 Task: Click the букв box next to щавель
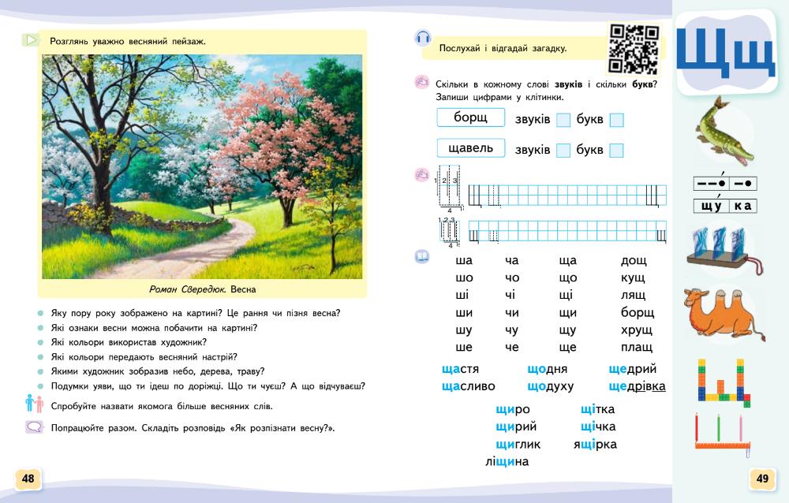[x=616, y=150]
